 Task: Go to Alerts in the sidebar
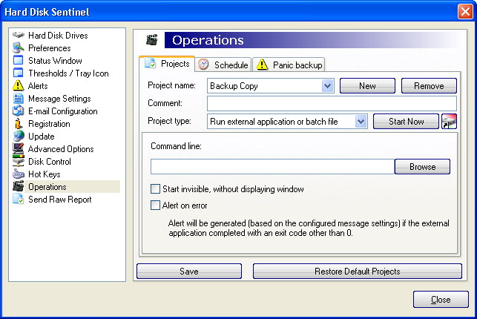click(x=38, y=86)
